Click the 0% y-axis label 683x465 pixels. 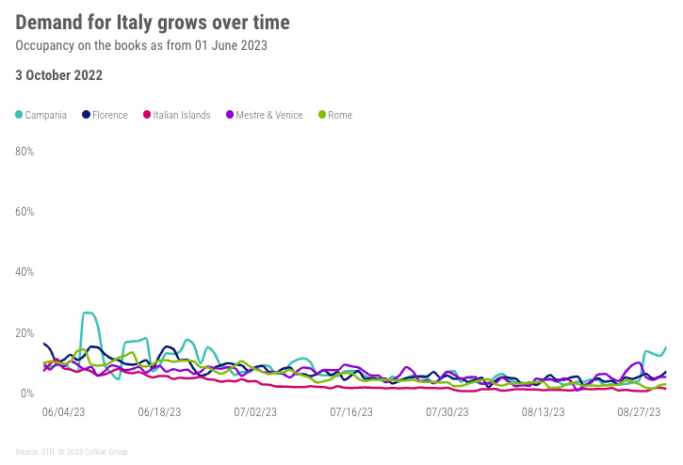tap(28, 393)
